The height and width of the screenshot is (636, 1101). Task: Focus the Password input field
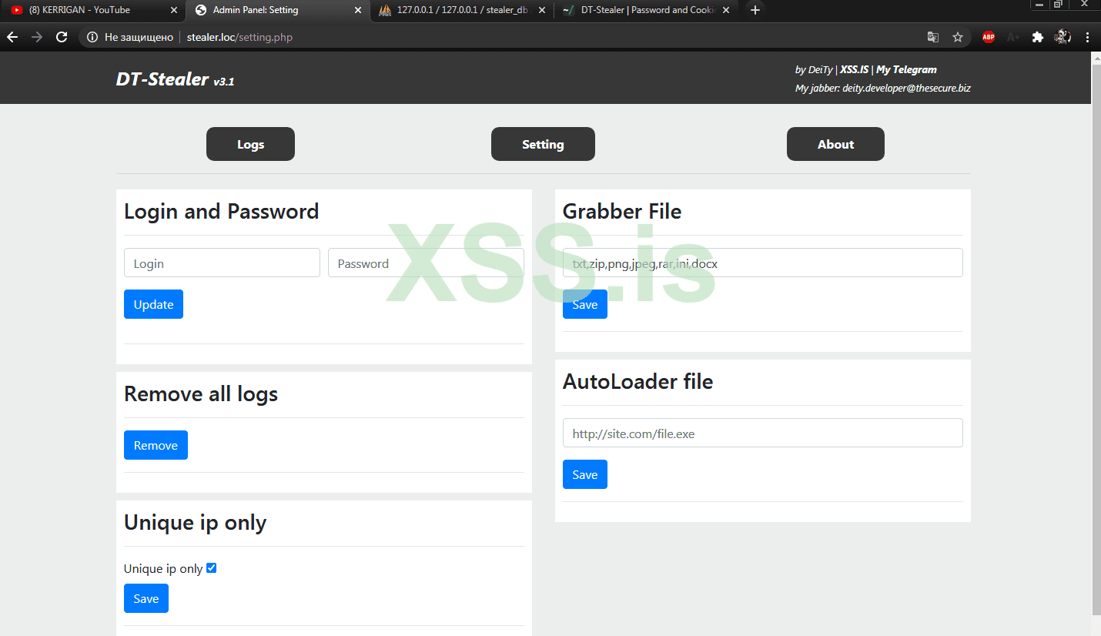tap(426, 263)
